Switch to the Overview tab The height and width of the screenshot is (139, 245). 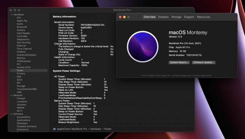[149, 17]
